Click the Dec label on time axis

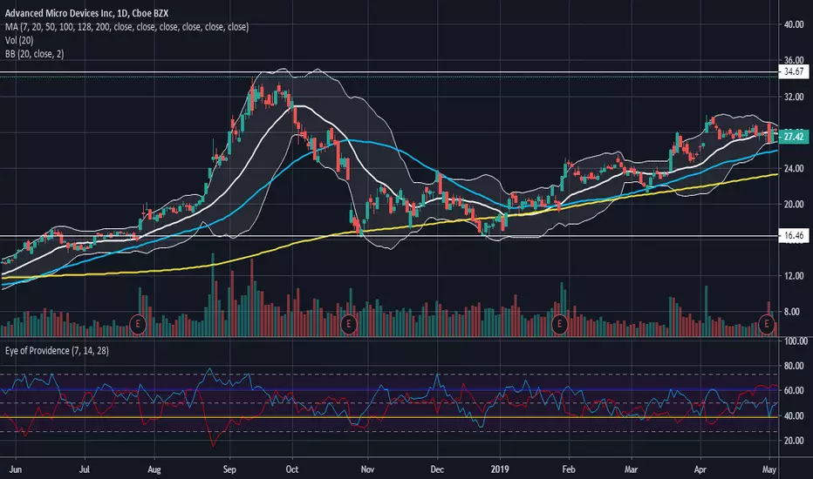pos(437,469)
